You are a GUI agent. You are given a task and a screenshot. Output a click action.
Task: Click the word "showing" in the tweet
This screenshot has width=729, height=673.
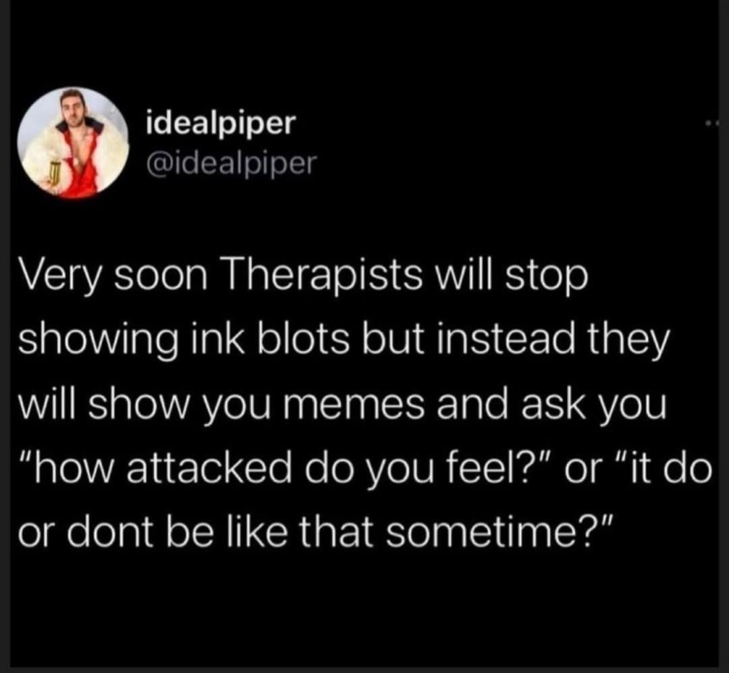(98, 341)
